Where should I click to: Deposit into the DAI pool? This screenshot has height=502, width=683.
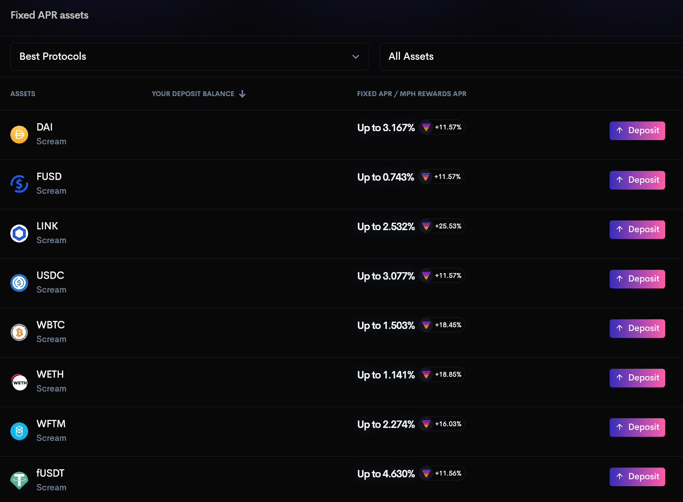click(637, 131)
